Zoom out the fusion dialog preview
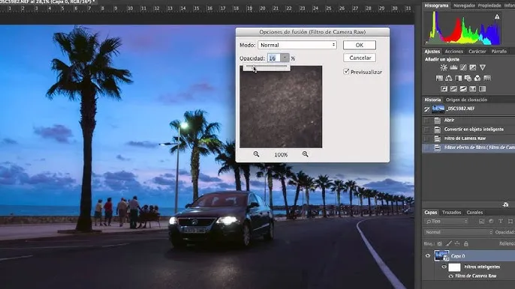The image size is (515, 289). click(x=256, y=154)
